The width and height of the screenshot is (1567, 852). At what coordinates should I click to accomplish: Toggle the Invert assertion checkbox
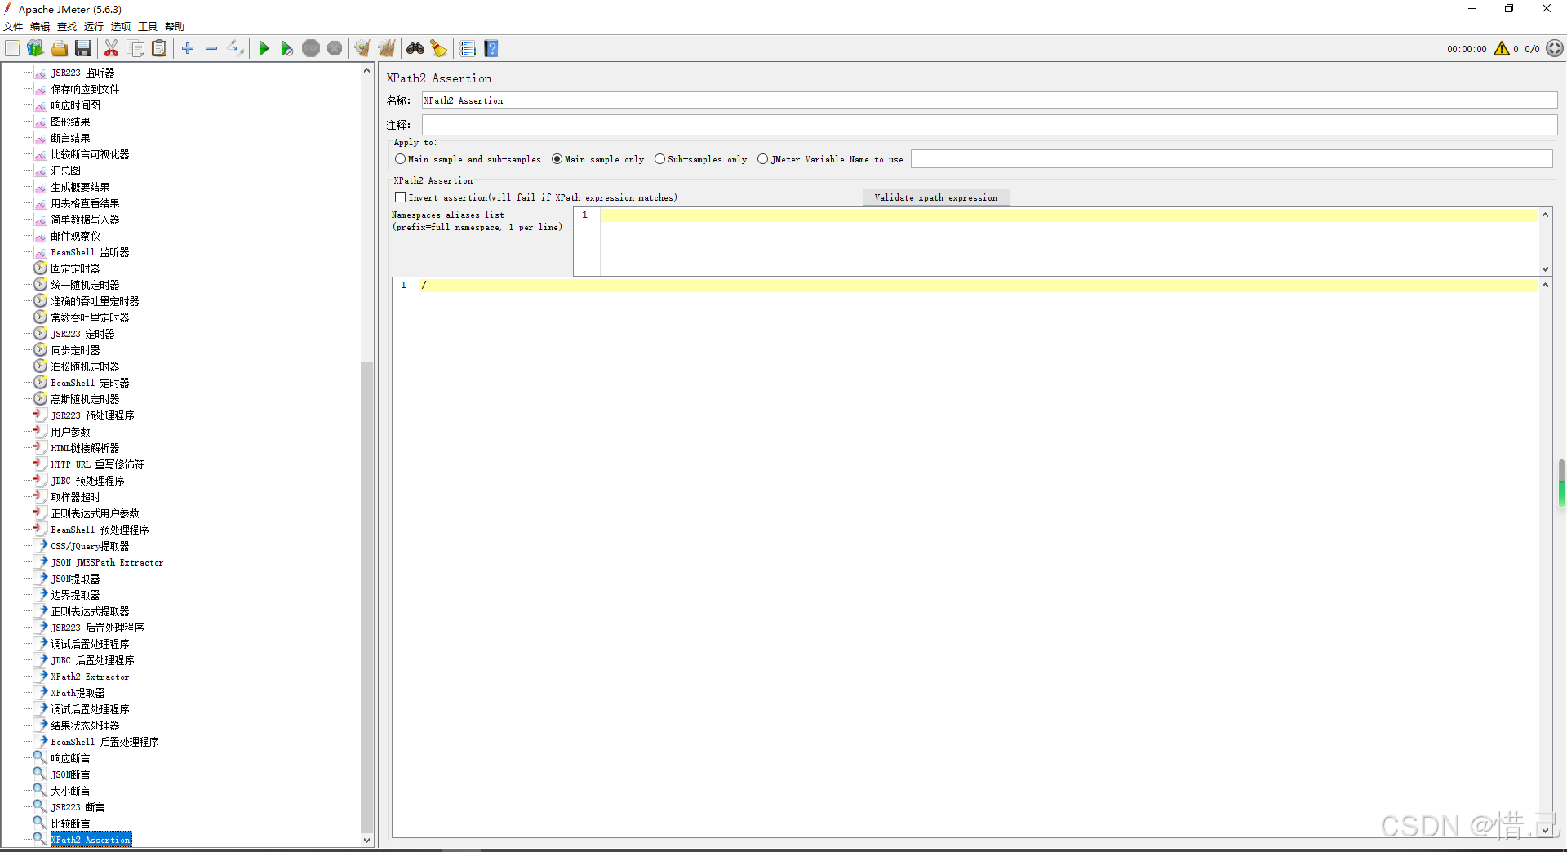coord(400,197)
